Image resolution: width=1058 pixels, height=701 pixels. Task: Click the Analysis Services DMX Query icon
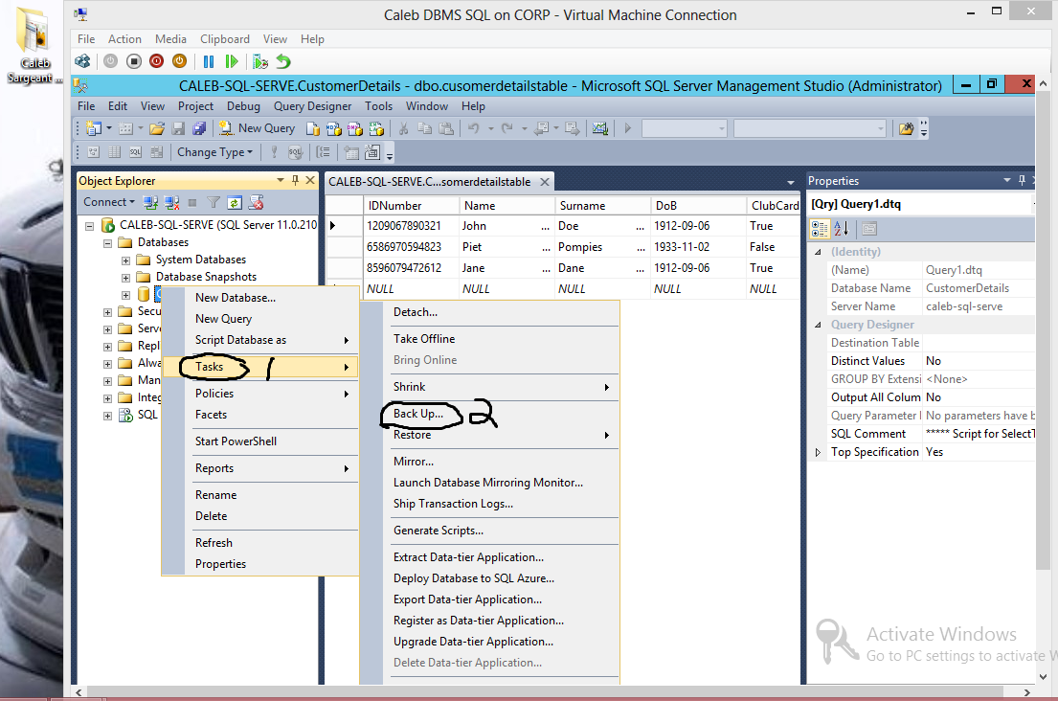pos(355,128)
